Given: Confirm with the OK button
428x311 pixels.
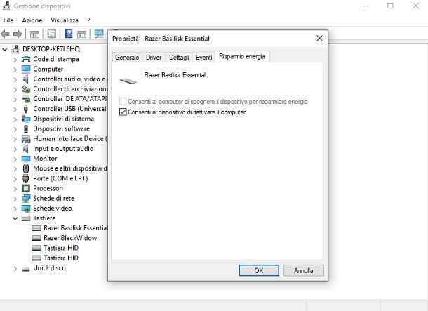Looking at the screenshot, I should click(x=259, y=270).
